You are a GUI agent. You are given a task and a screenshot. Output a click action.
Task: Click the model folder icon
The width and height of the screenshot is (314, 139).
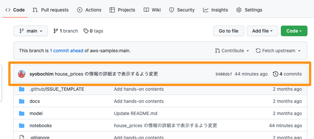click(x=22, y=114)
